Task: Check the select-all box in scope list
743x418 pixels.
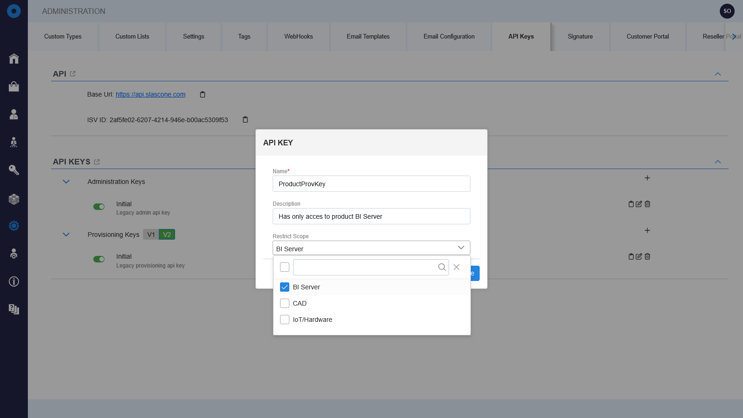Action: click(x=285, y=267)
